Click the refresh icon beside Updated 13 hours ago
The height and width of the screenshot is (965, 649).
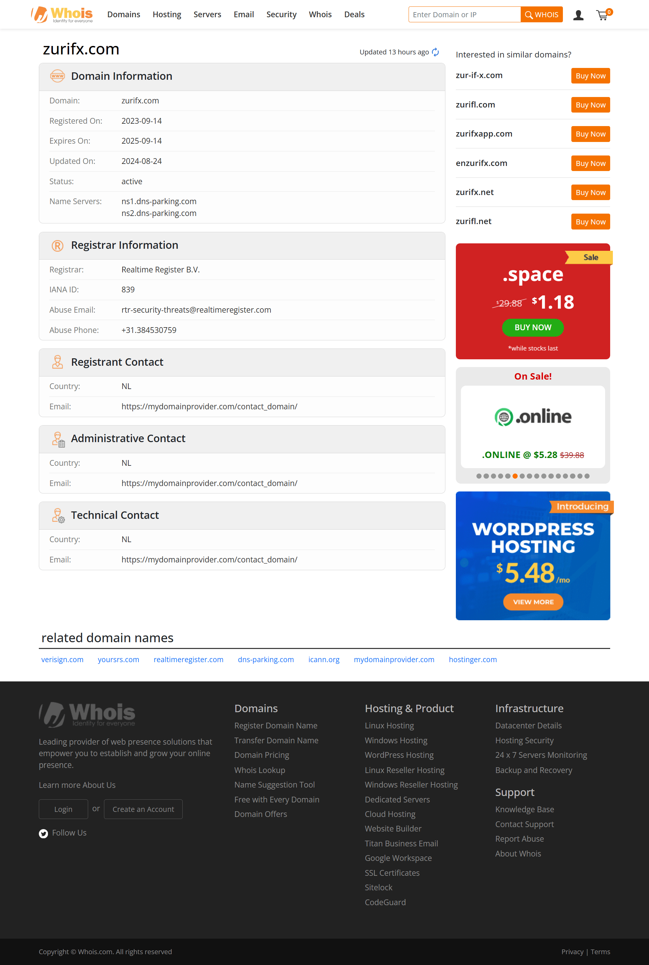(436, 52)
